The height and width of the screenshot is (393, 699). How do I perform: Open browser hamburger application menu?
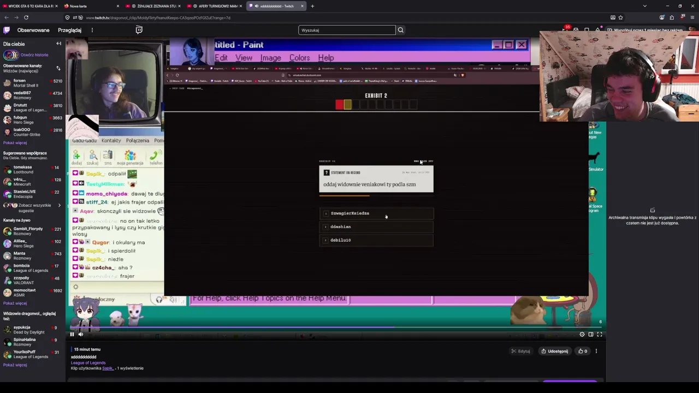pyautogui.click(x=692, y=17)
